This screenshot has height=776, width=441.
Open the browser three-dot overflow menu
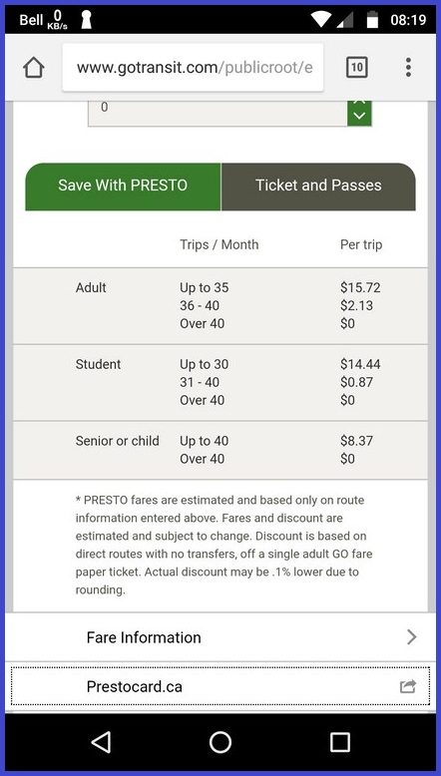pos(408,67)
